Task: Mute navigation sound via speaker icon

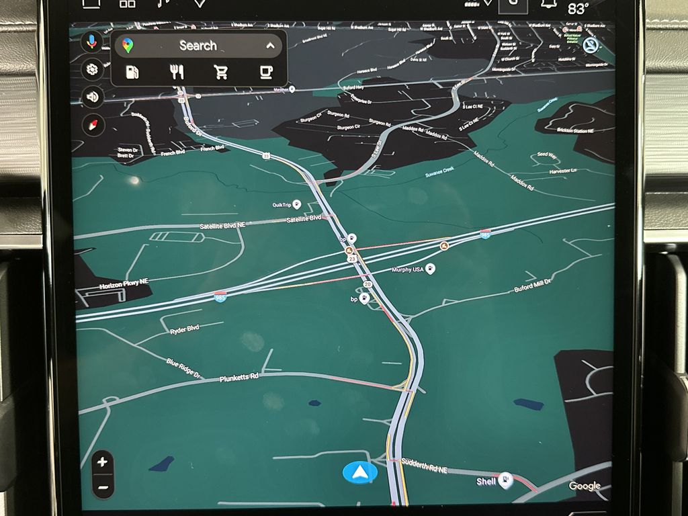Action: (93, 97)
